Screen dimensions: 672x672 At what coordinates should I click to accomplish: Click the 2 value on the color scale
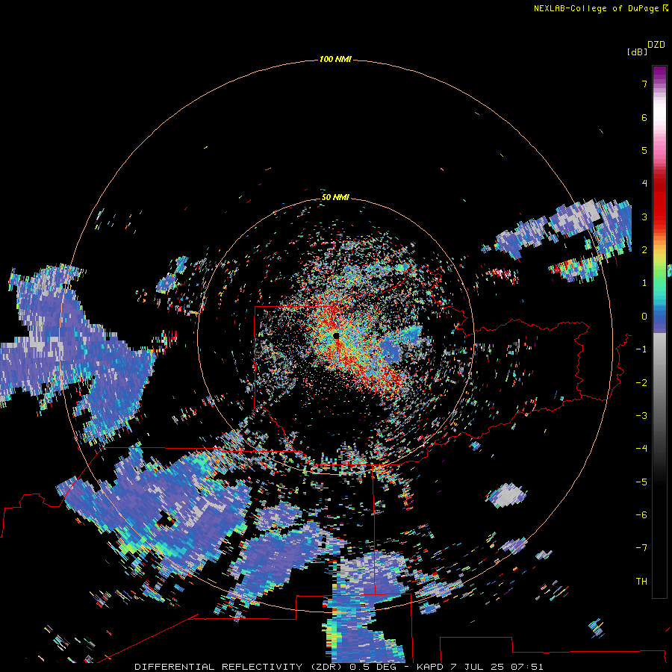[644, 250]
